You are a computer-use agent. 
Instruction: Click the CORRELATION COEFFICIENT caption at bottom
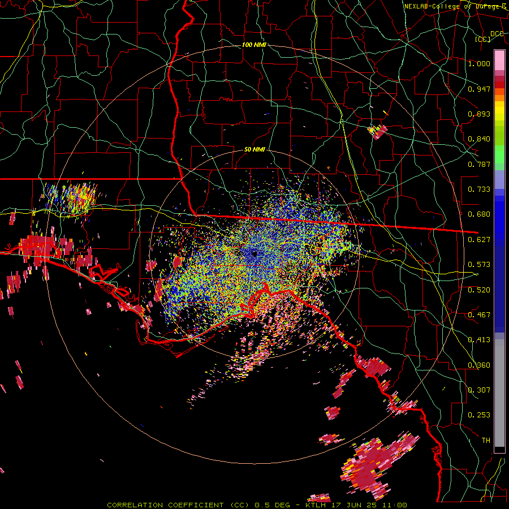coord(257,505)
